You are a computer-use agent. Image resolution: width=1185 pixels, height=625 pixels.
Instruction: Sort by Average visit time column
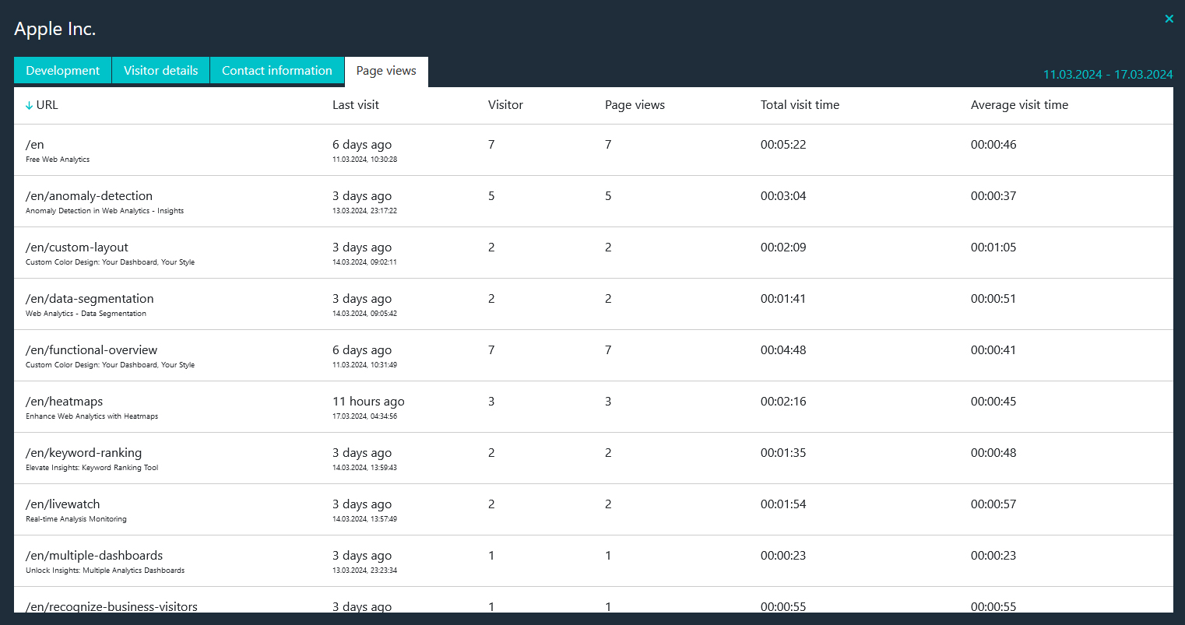pos(1019,105)
